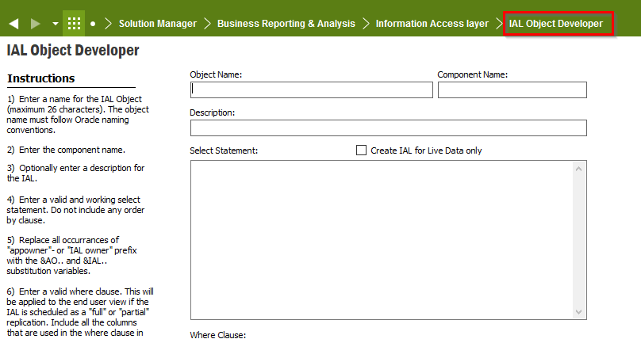Navigate to Information Access layer breadcrumb
Viewport: 641px width, 339px height.
click(x=432, y=24)
